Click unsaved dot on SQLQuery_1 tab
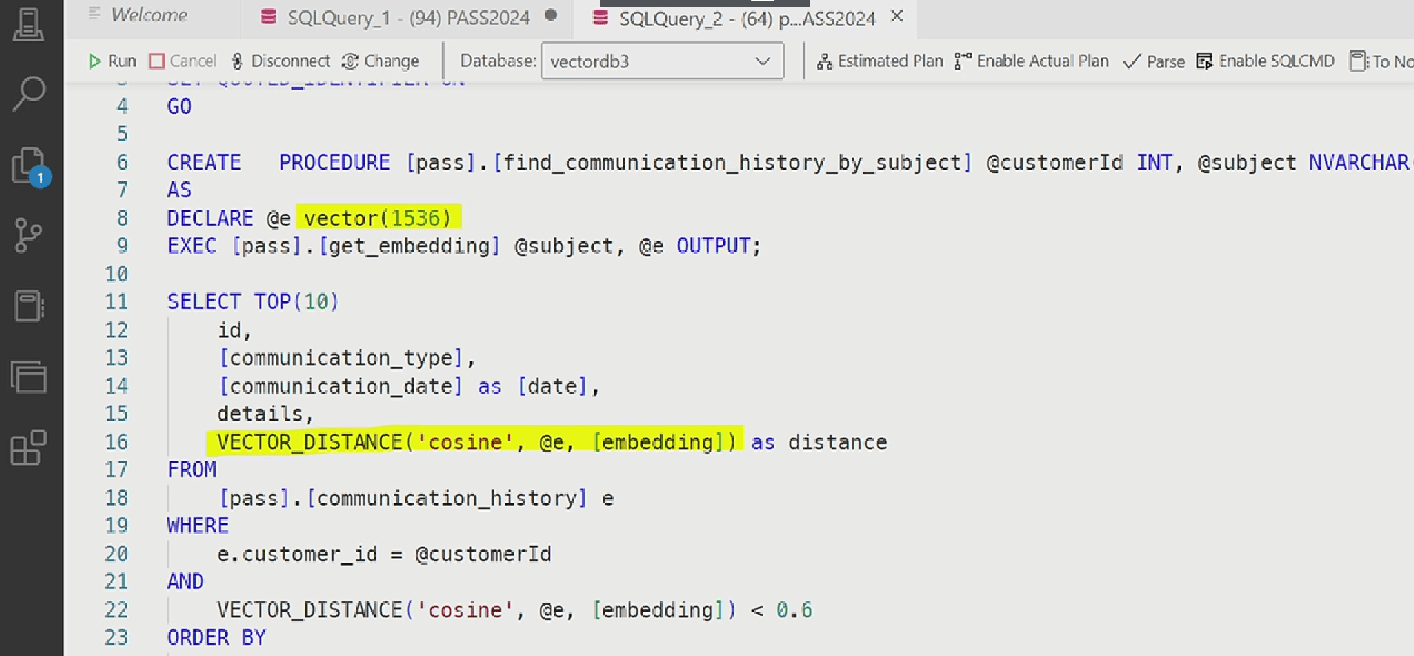Image resolution: width=1414 pixels, height=656 pixels. tap(551, 16)
